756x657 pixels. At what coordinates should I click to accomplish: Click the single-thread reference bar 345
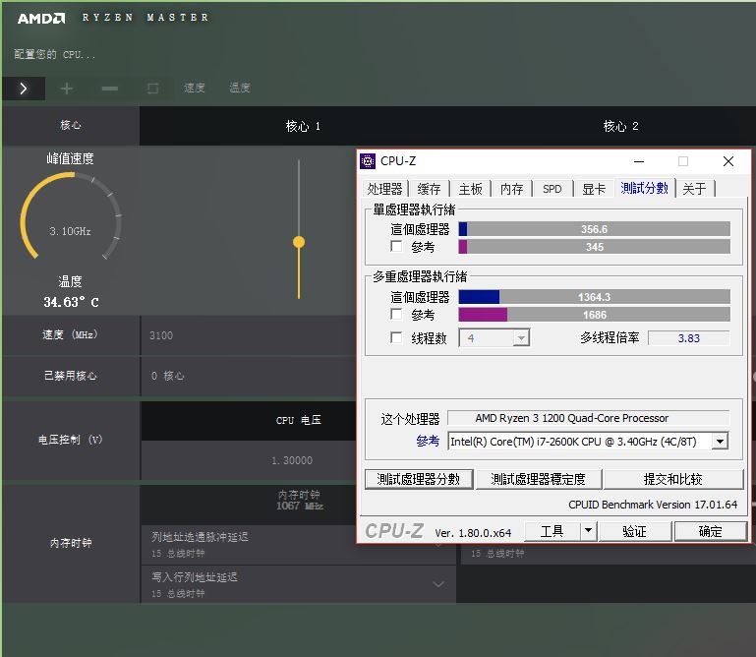click(x=595, y=247)
